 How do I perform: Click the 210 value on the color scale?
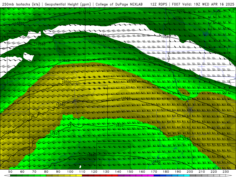coord(202,172)
